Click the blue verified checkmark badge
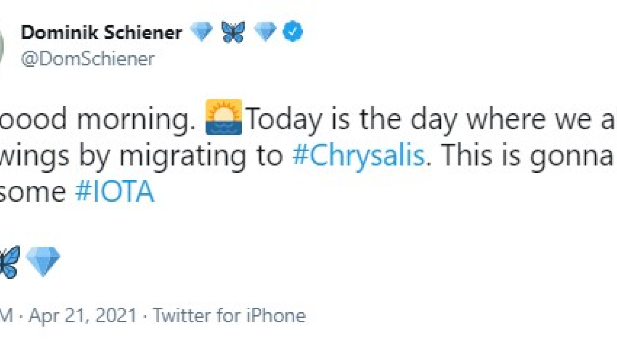Image resolution: width=617 pixels, height=347 pixels. point(293,32)
